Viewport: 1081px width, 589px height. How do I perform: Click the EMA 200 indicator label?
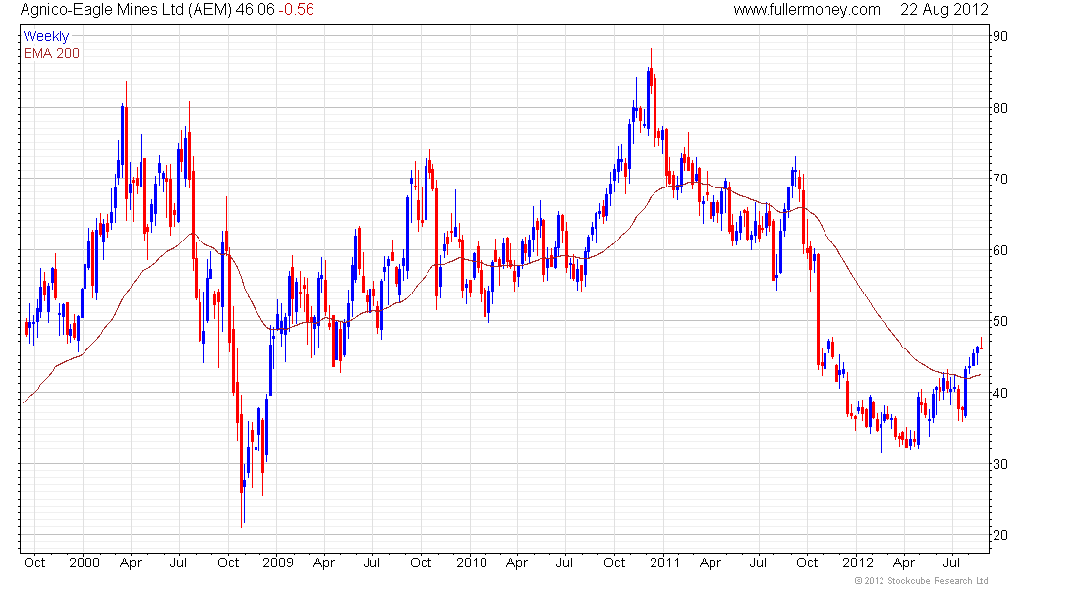[51, 53]
